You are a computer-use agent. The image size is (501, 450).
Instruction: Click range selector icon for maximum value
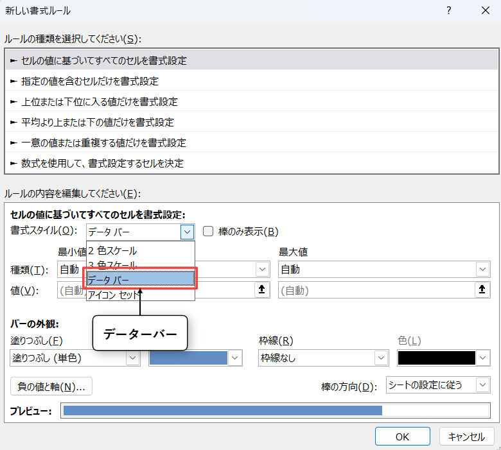pos(482,290)
